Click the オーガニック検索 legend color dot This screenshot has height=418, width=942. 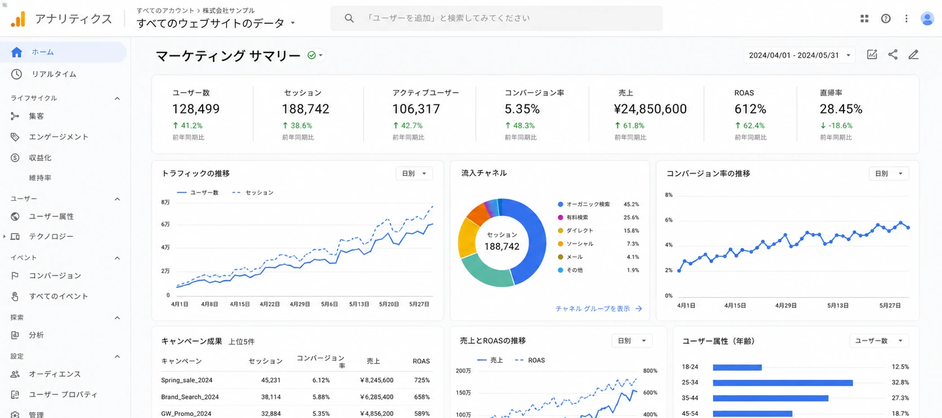[x=561, y=204]
